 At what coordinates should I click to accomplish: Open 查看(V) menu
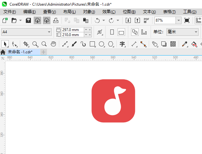coord(49,12)
